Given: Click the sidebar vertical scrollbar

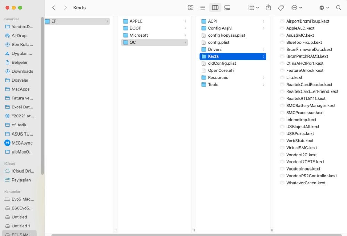Looking at the screenshot, I should pyautogui.click(x=42, y=96).
